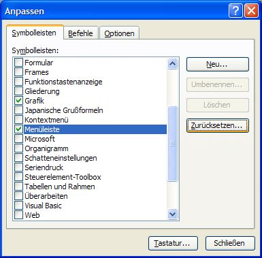Enable the Visual Basic toolbar checkbox
This screenshot has width=262, height=258.
click(18, 206)
